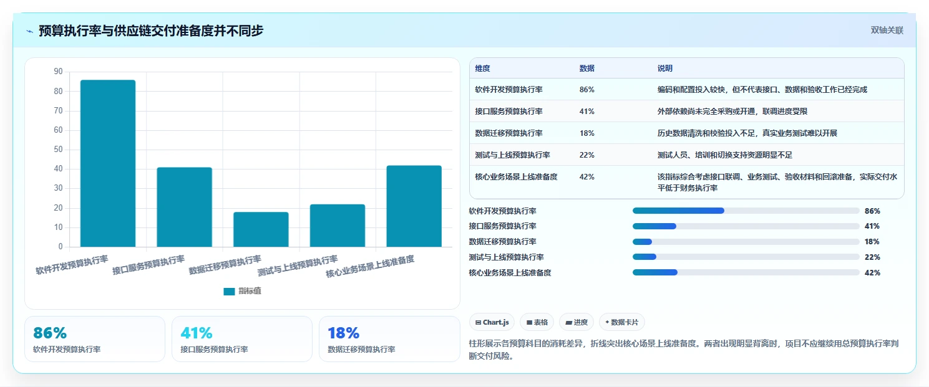The image size is (929, 387).
Task: Click 测试与上线预算执行率 in the table's 维度 column
Action: 512,155
